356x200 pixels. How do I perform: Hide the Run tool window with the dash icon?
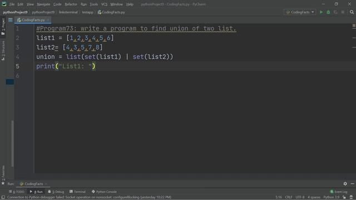(x=352, y=184)
